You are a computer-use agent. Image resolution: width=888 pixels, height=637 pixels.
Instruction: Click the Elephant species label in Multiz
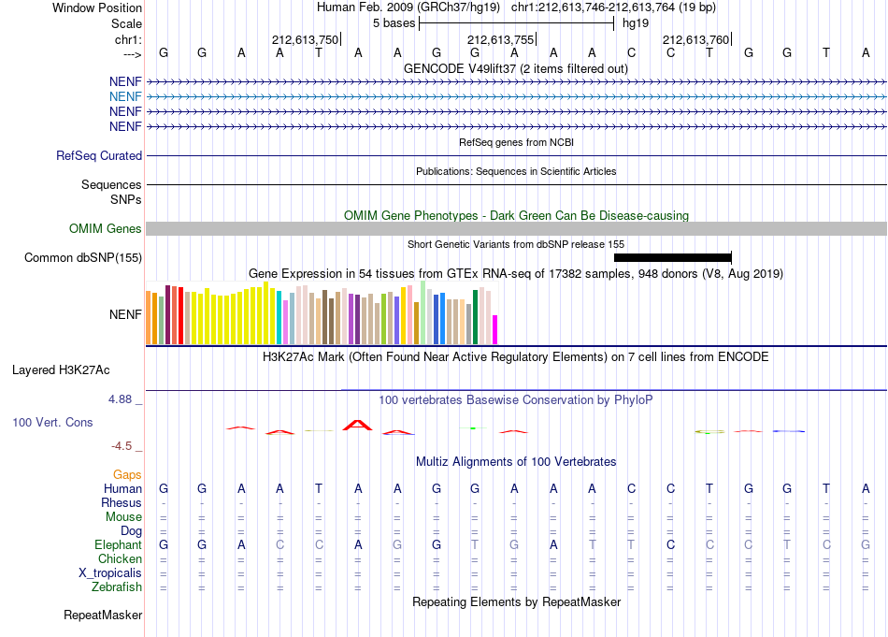point(118,544)
